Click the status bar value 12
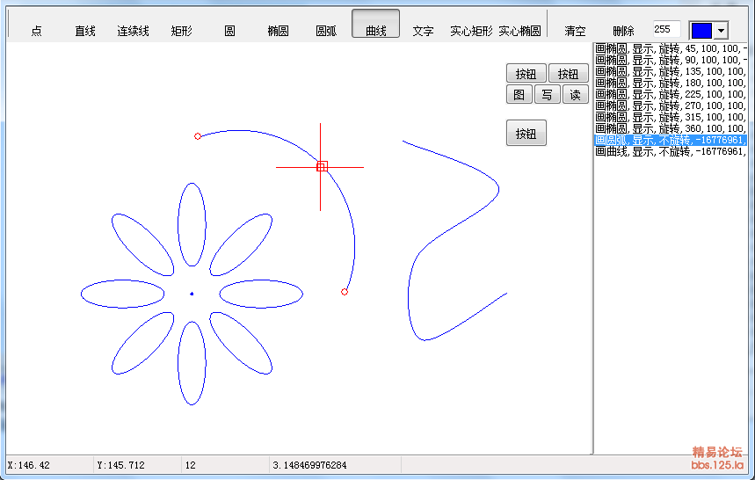This screenshot has width=755, height=480. pyautogui.click(x=225, y=465)
